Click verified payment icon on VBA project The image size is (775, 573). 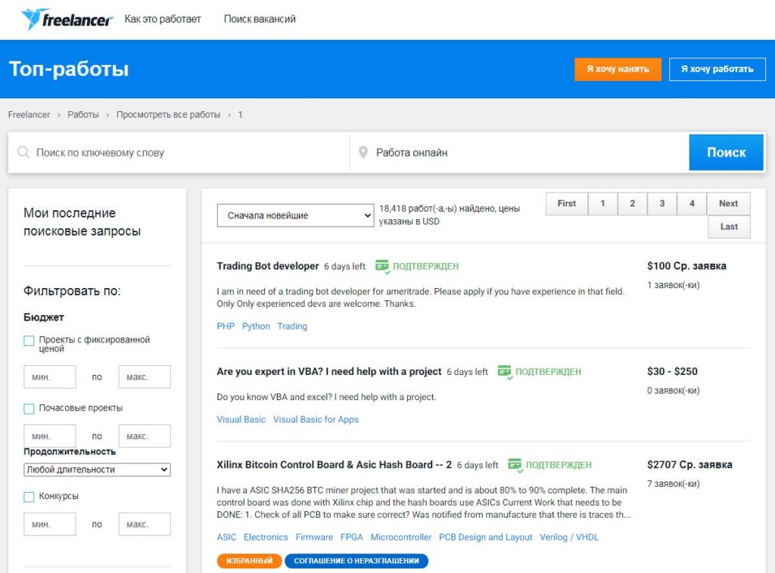tap(505, 372)
